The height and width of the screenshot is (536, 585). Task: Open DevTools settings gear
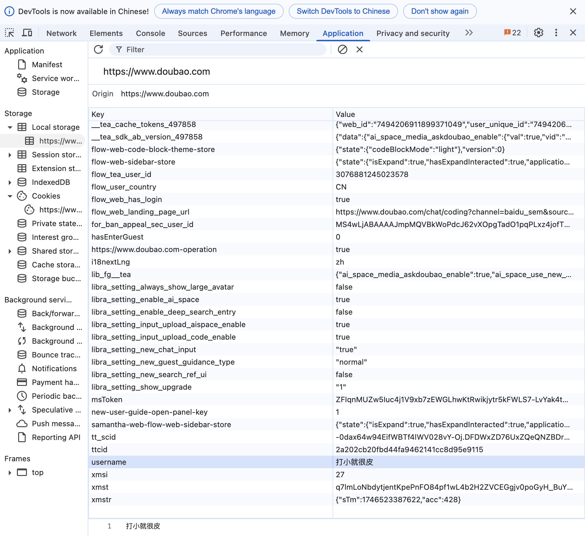538,33
